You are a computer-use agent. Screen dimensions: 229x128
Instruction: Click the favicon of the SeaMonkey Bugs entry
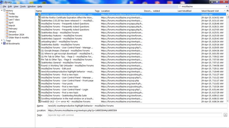39,32
